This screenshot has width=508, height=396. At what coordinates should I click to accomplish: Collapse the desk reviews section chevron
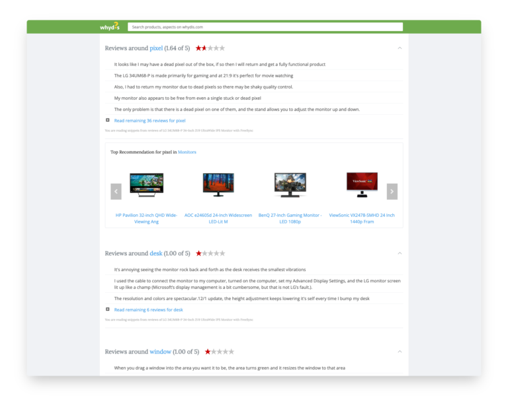400,253
